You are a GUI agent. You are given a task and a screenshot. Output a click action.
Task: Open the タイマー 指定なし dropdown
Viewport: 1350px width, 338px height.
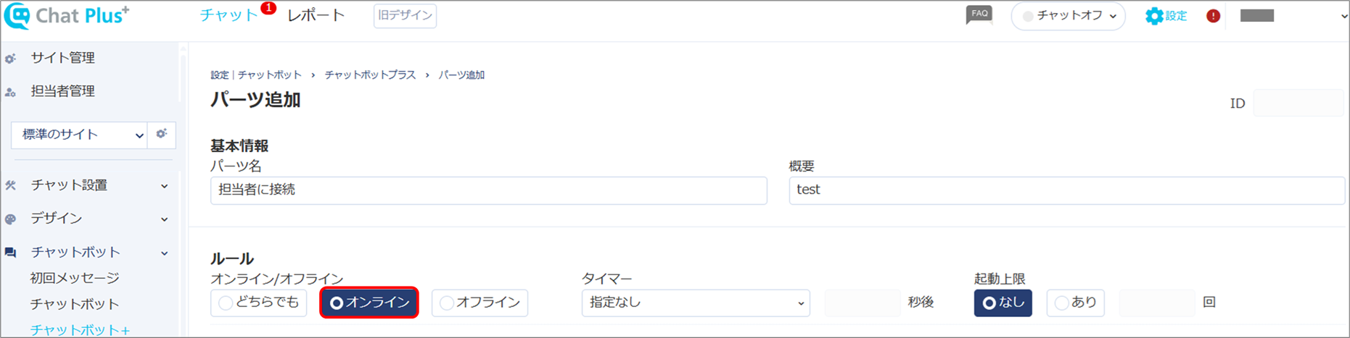pos(696,303)
